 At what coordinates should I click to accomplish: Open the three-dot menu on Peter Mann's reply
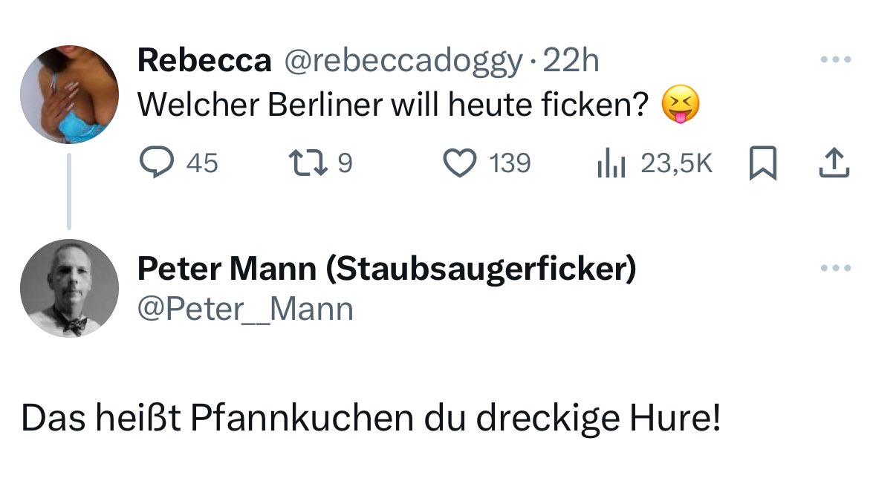click(835, 268)
